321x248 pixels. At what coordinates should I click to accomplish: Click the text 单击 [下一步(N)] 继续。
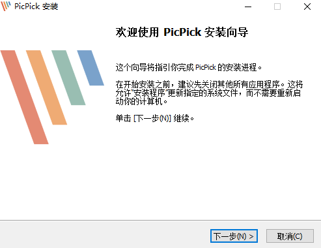click(154, 118)
